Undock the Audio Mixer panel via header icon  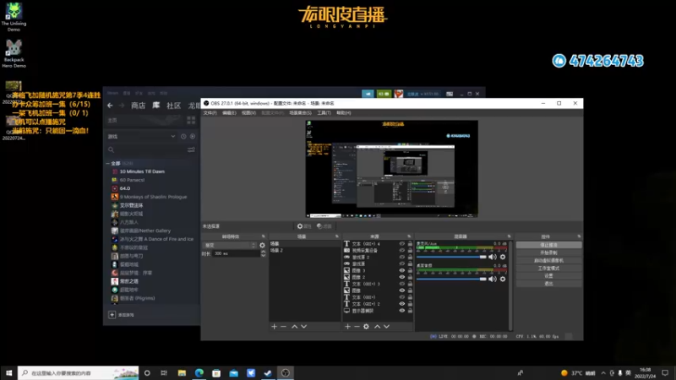(510, 236)
